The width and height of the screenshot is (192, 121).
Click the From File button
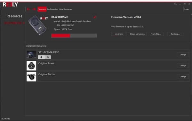click(156, 34)
